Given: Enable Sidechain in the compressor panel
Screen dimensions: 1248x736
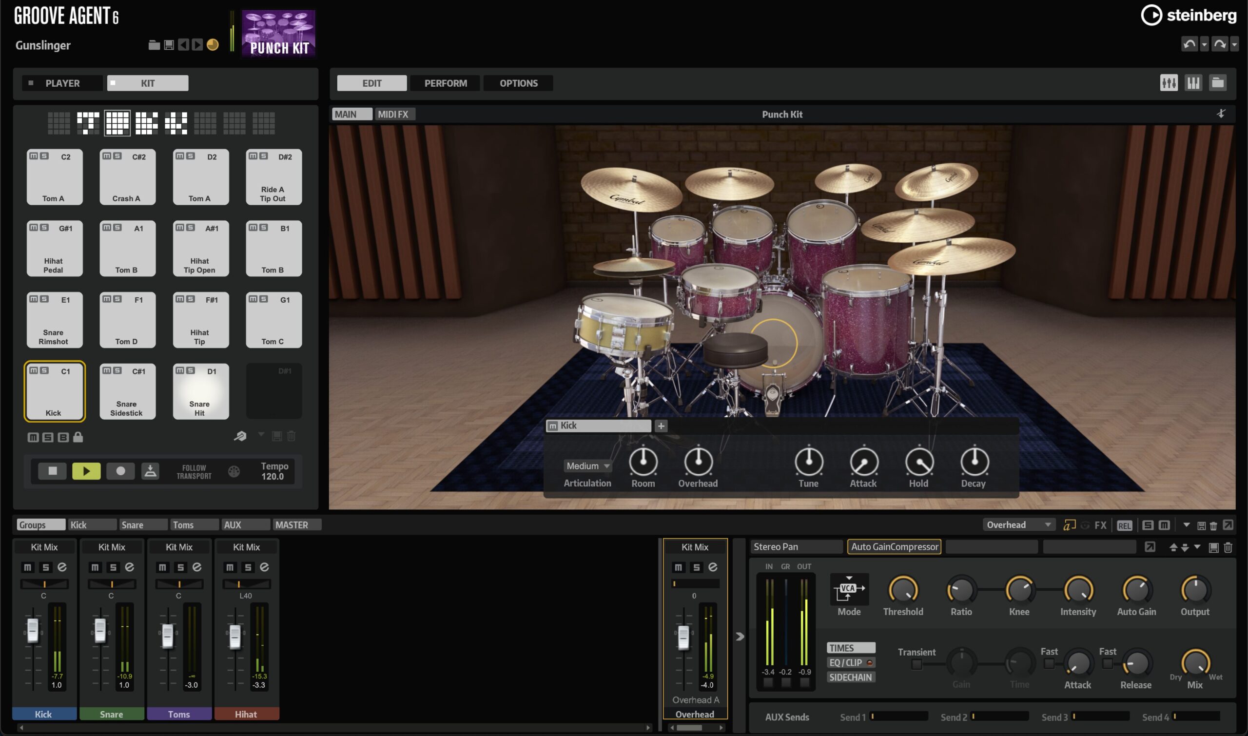Looking at the screenshot, I should (x=850, y=677).
